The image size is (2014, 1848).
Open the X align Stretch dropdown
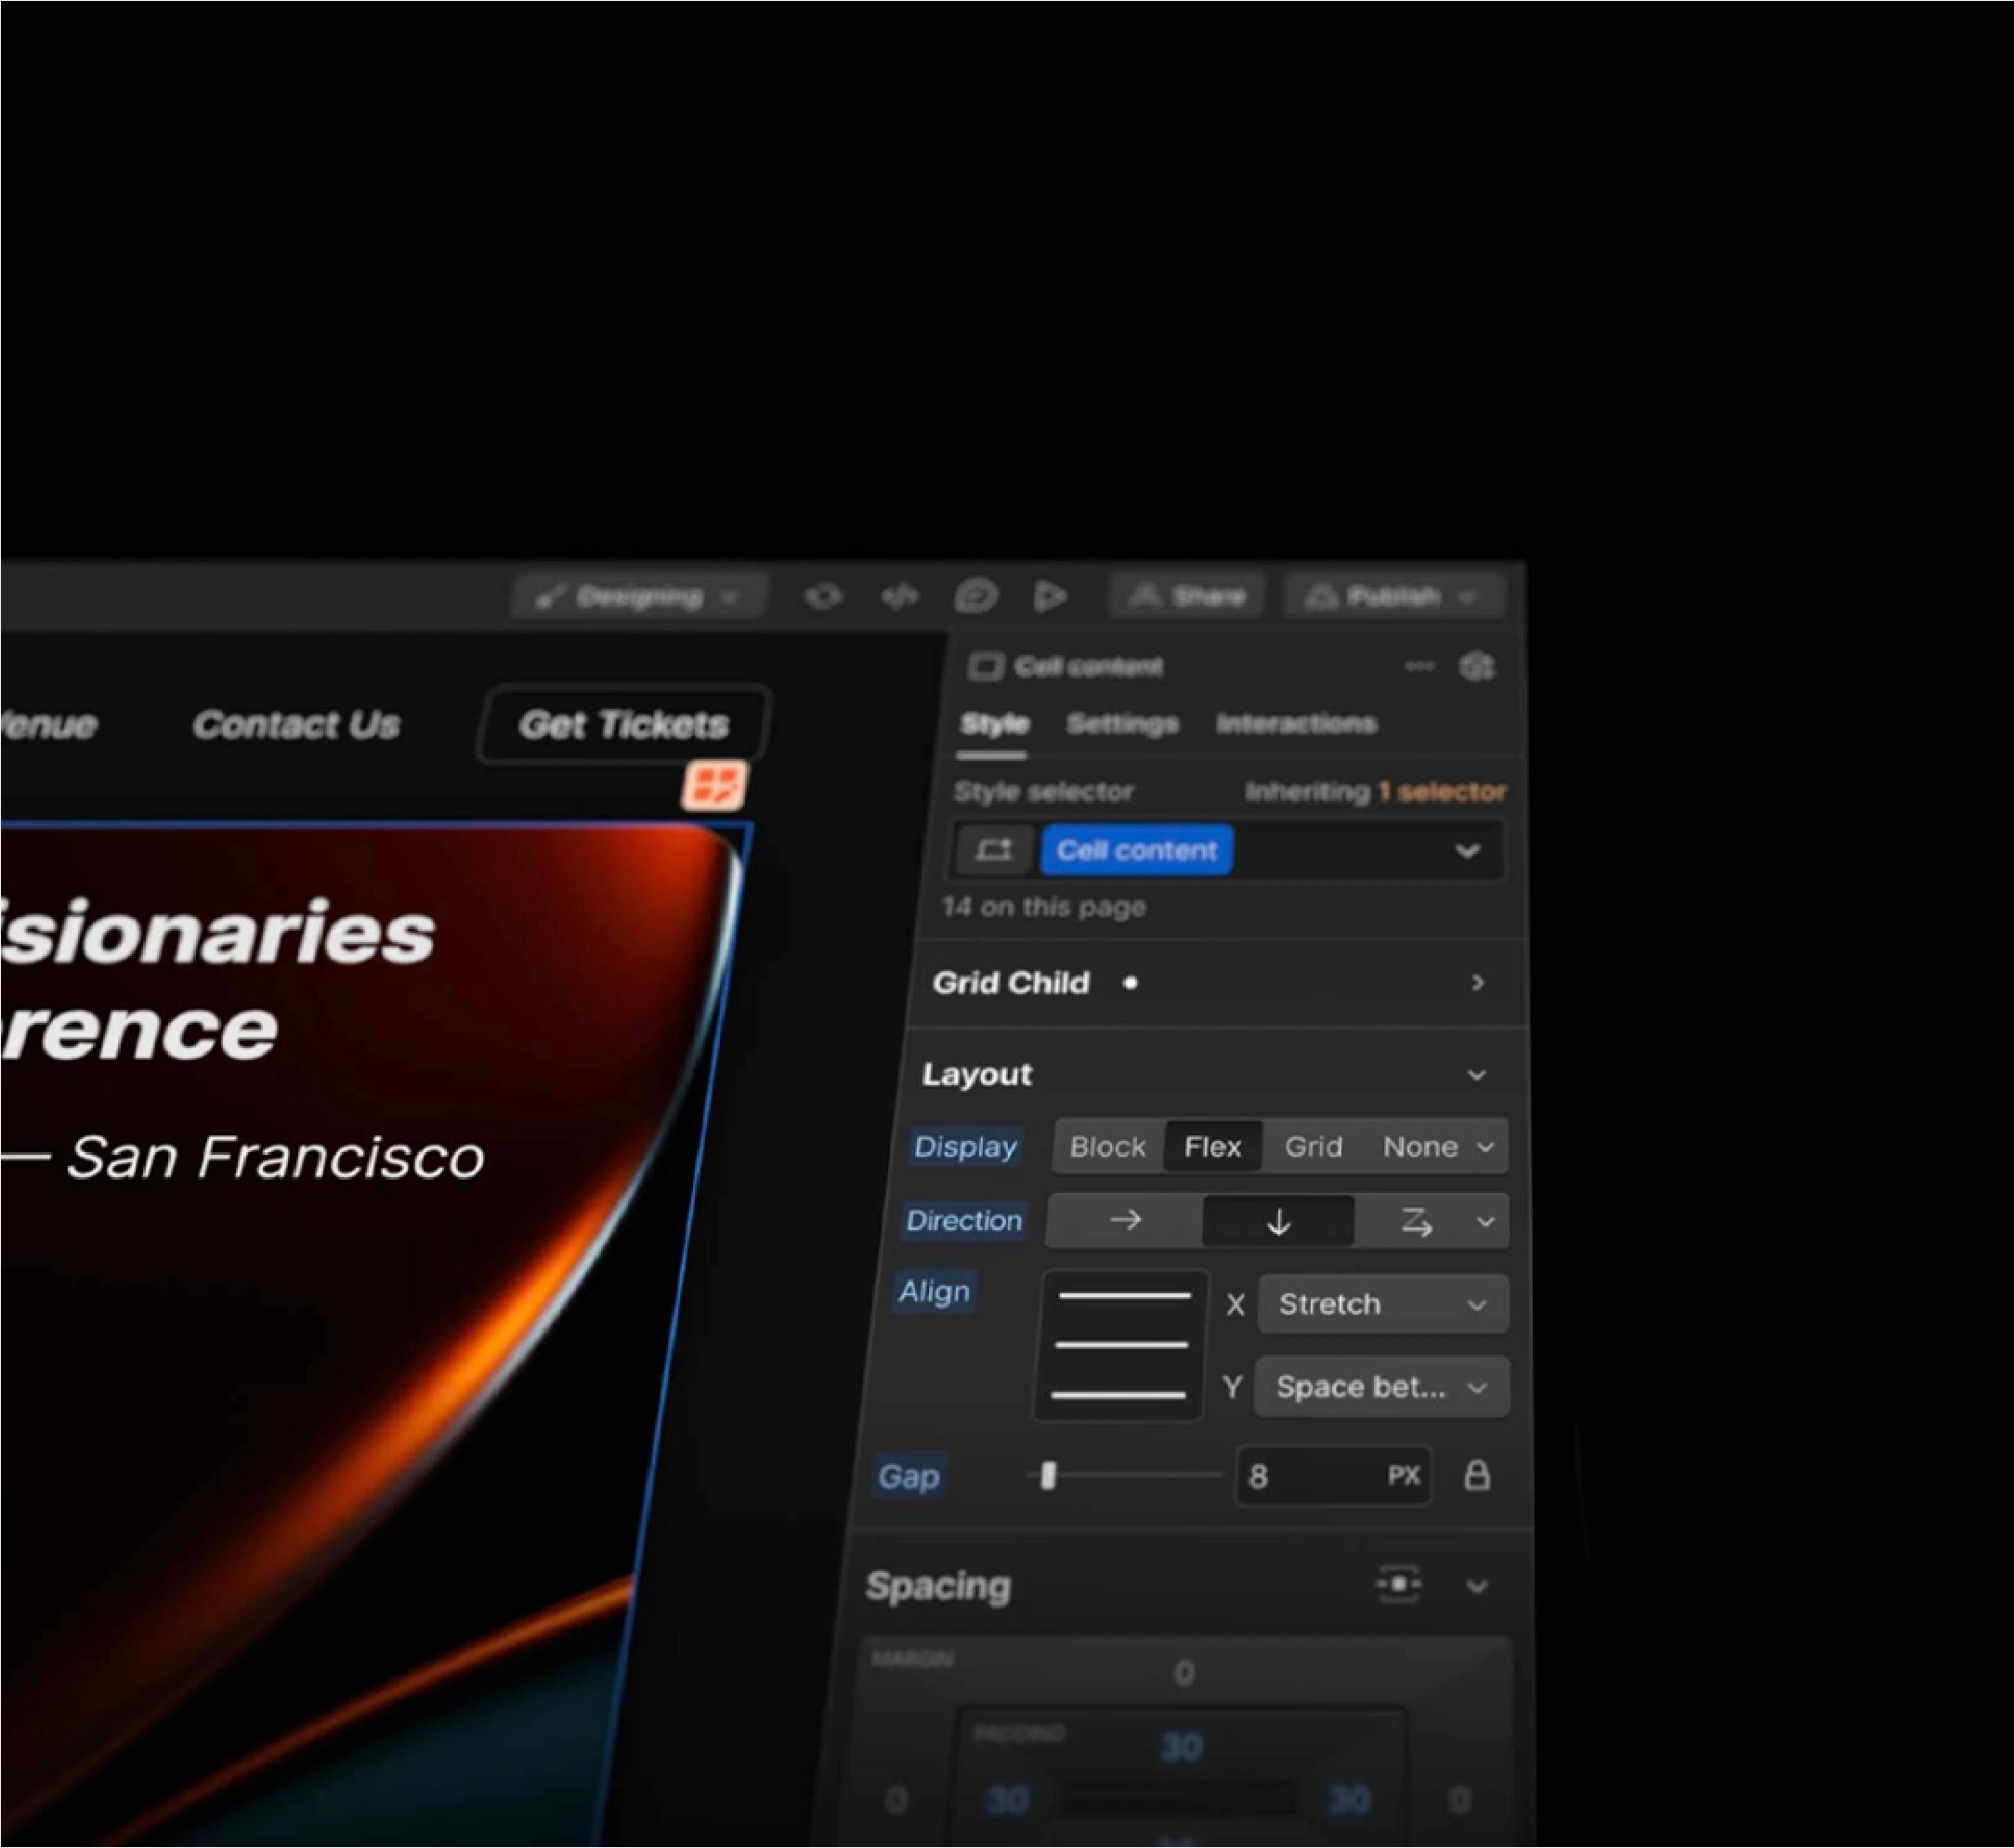[1382, 1304]
